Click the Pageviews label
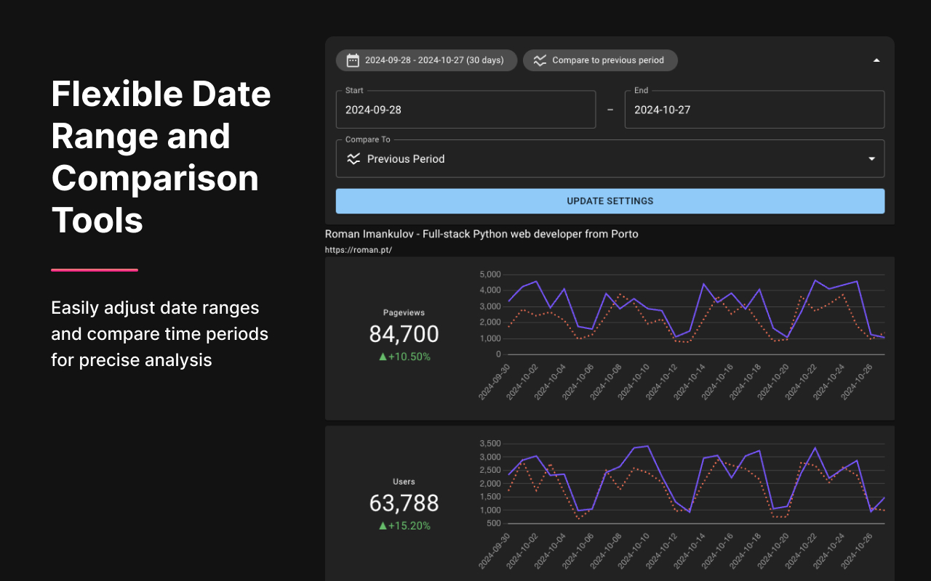The height and width of the screenshot is (581, 931). coord(404,312)
